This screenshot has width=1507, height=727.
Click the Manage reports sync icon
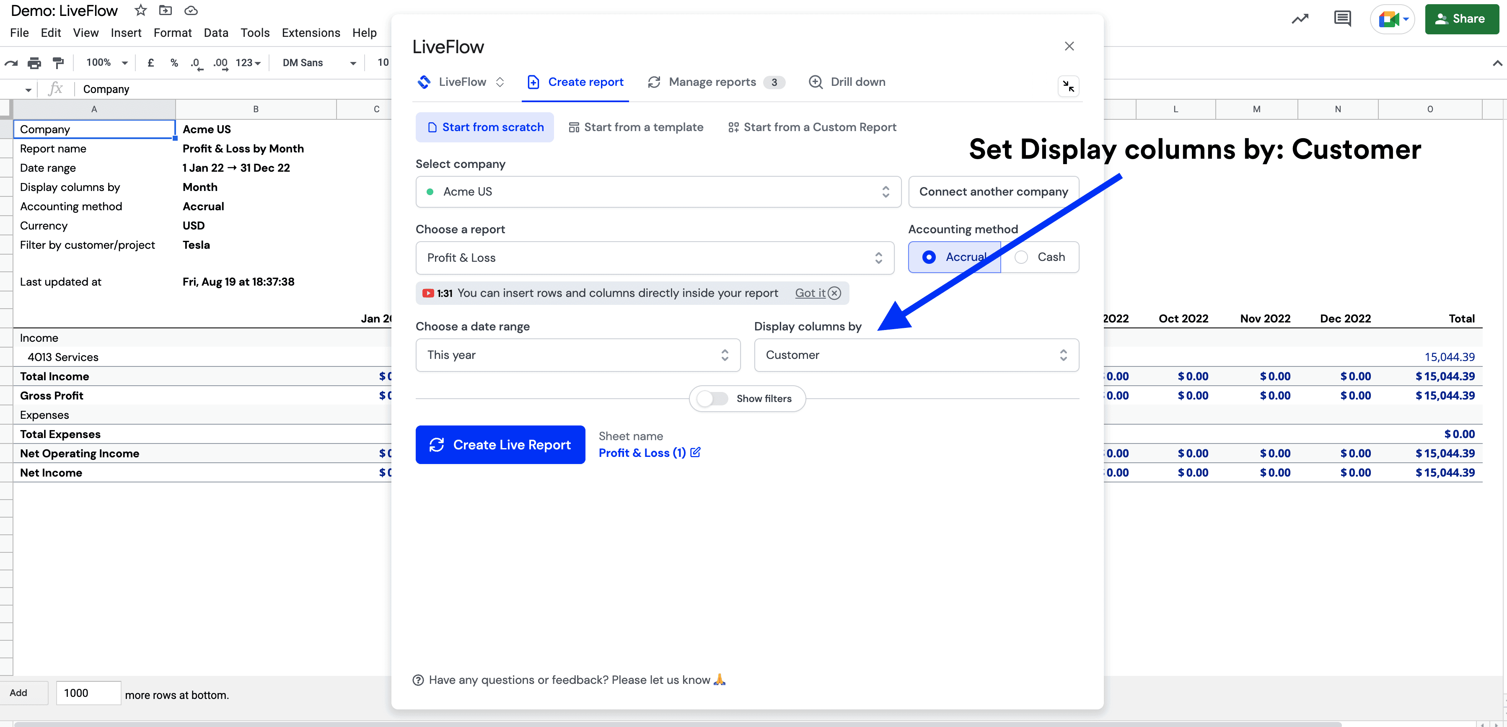[653, 82]
